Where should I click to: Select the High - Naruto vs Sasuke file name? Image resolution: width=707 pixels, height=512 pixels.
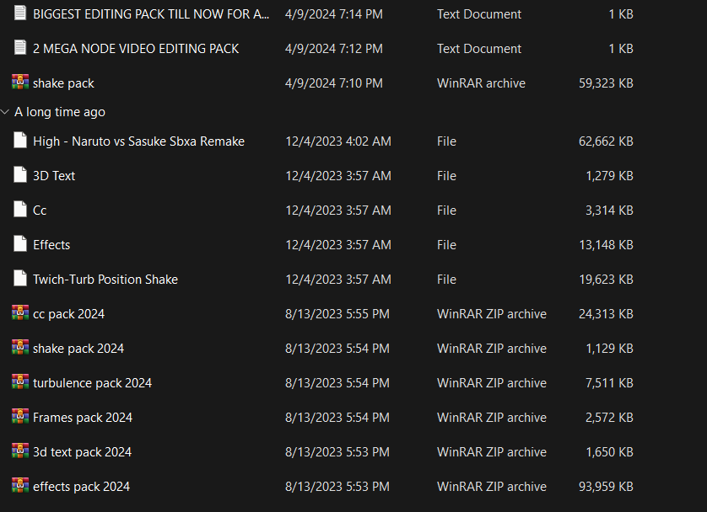click(x=138, y=141)
